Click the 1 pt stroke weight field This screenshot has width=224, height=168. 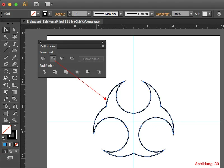point(79,14)
